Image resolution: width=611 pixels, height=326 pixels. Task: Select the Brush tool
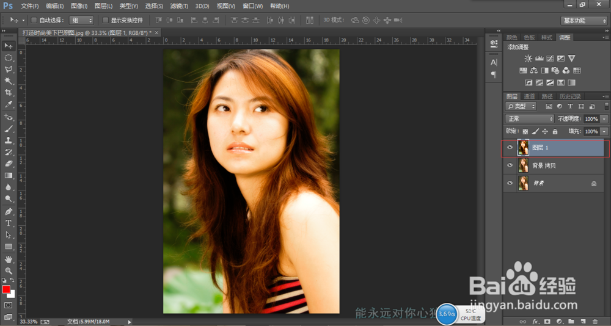(x=8, y=129)
